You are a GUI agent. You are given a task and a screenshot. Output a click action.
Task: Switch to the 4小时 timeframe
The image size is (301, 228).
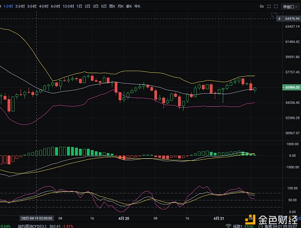[44, 7]
